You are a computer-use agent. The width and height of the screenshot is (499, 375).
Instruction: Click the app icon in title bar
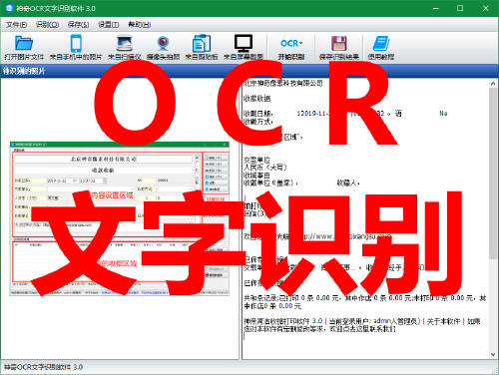tap(9, 8)
